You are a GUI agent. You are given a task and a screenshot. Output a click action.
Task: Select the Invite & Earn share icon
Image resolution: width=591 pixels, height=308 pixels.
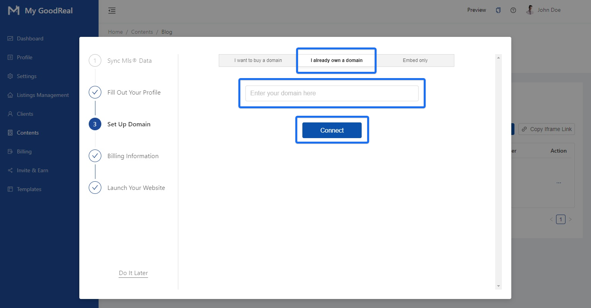click(x=9, y=170)
